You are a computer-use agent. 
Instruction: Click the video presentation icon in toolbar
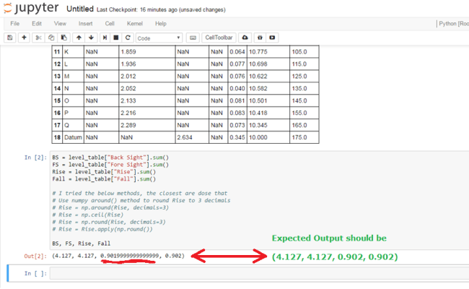click(272, 38)
